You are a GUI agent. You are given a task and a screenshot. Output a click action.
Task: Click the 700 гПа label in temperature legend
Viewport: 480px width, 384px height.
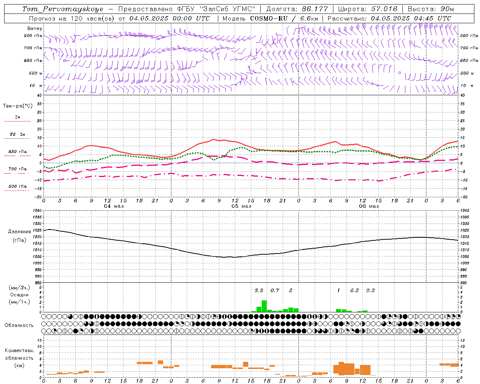point(18,169)
